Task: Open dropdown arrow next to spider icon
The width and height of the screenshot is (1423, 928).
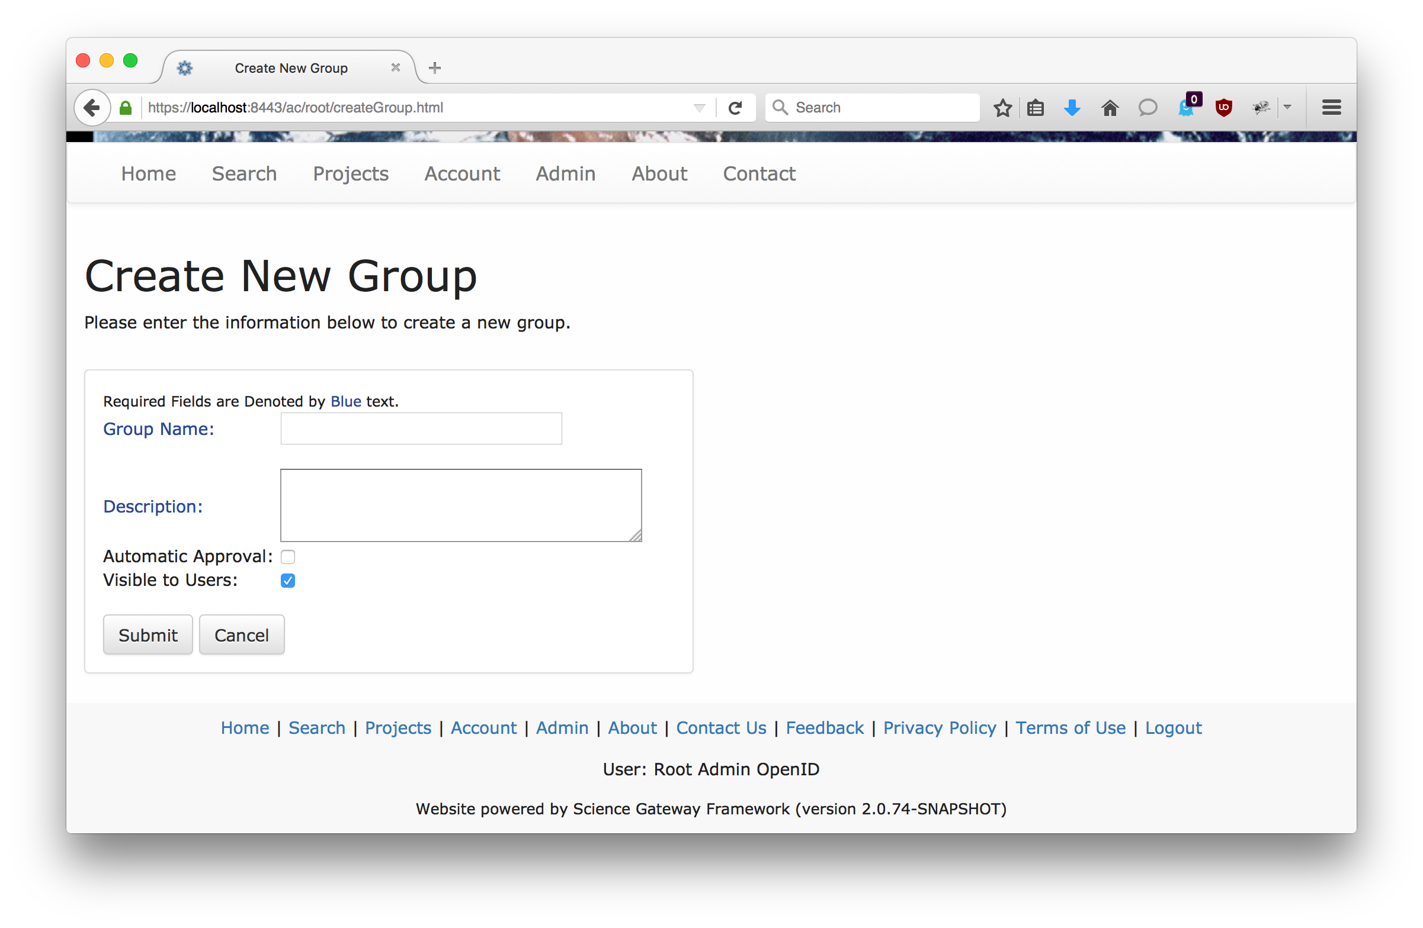Action: (x=1287, y=107)
